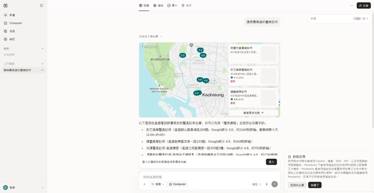Open options for 請推薦高雄的醫美診所 thread
The height and width of the screenshot is (193, 374).
42,70
